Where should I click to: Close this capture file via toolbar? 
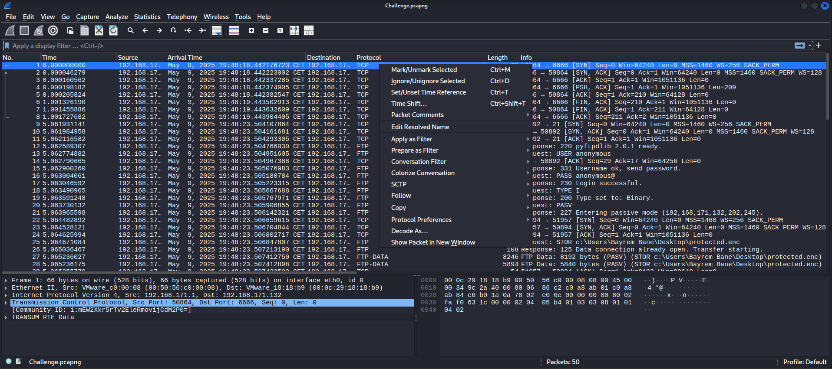click(x=99, y=30)
